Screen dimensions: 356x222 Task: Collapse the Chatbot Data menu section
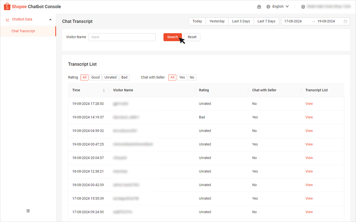50,20
